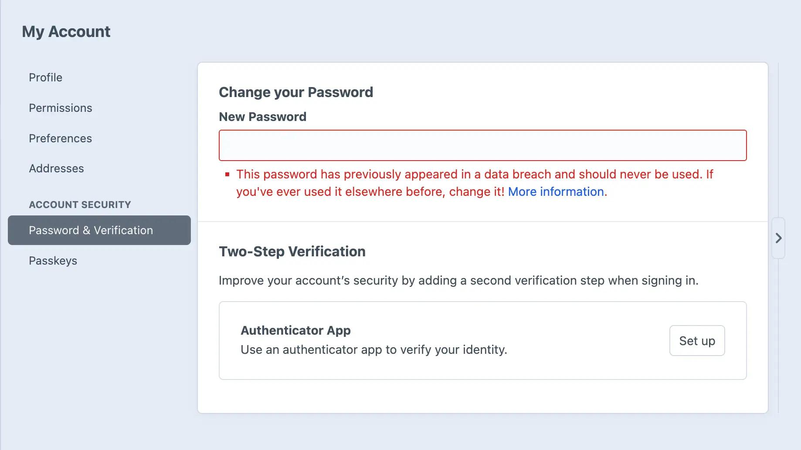Click the vertical scrollbar track
Image resolution: width=801 pixels, height=450 pixels.
pos(778,131)
